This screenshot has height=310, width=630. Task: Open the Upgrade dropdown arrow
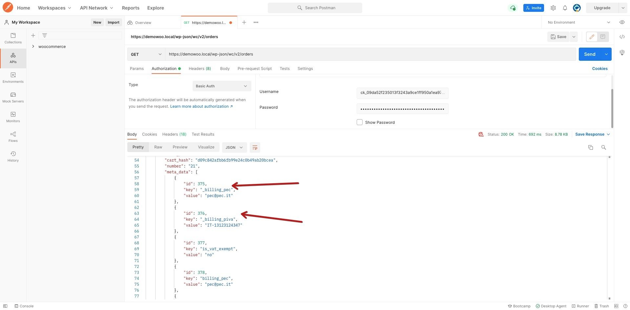point(623,8)
